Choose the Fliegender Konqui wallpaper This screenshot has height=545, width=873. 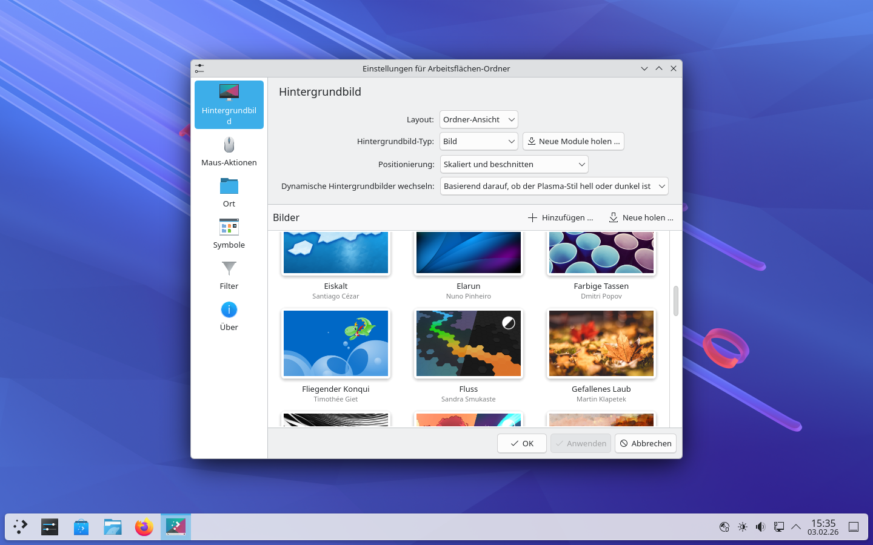click(335, 343)
